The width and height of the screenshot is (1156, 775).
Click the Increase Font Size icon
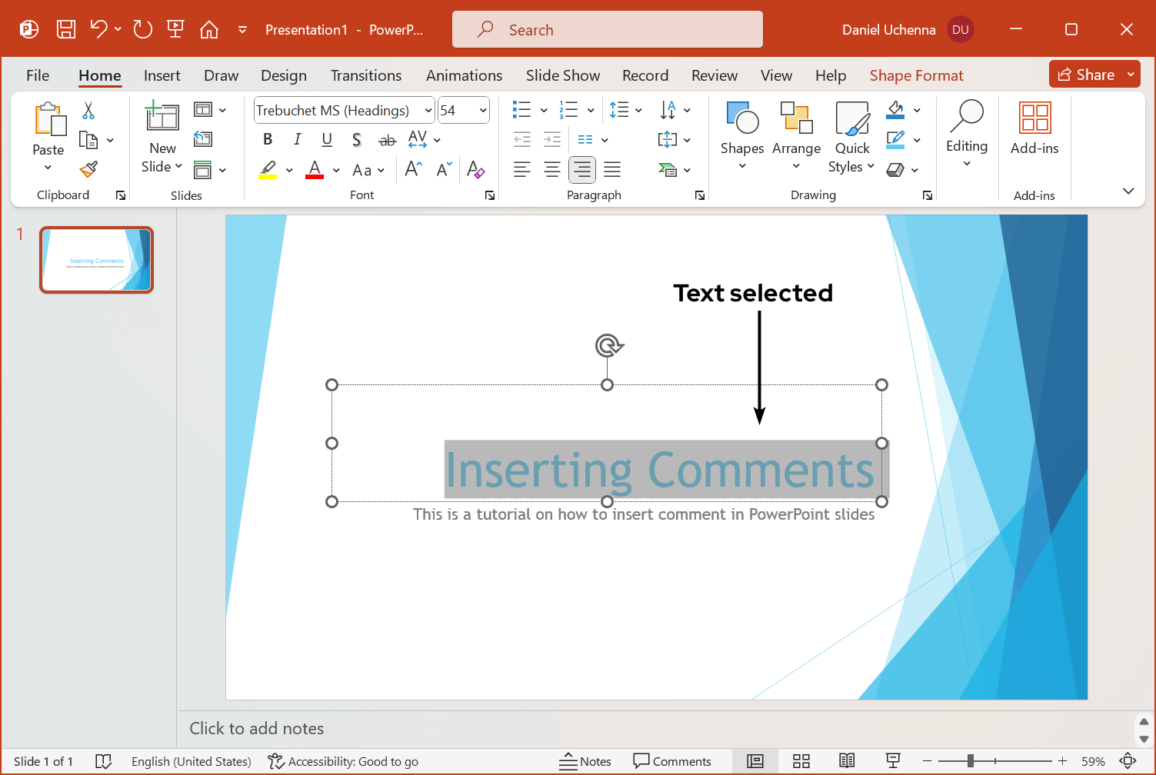tap(414, 170)
